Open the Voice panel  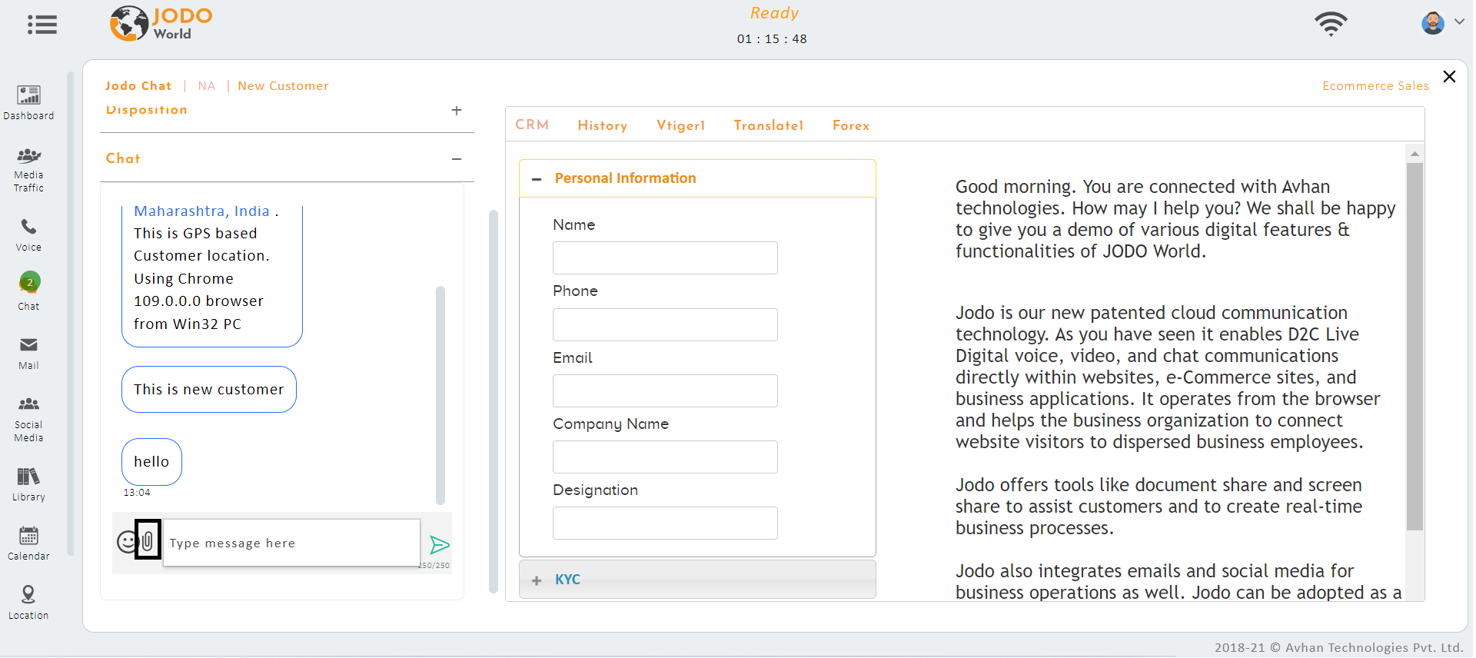tap(28, 235)
